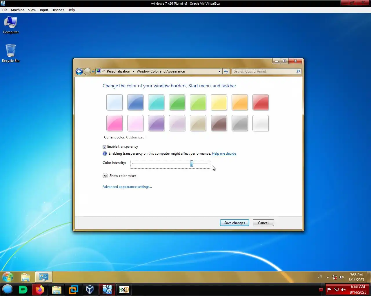Screen dimensions: 371x296
Task: Select the yellow Sun color swatch
Action: (219, 102)
